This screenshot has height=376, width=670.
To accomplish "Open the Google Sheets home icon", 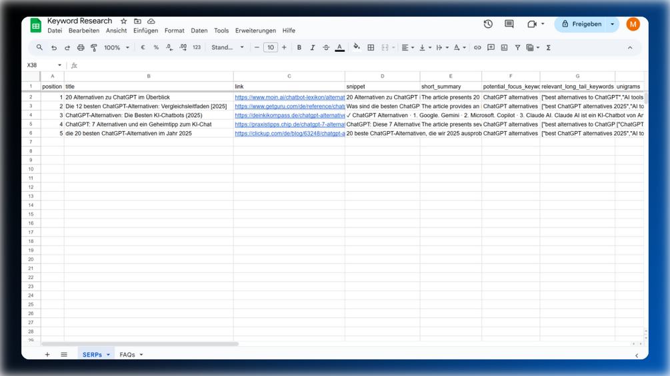I will (36, 25).
